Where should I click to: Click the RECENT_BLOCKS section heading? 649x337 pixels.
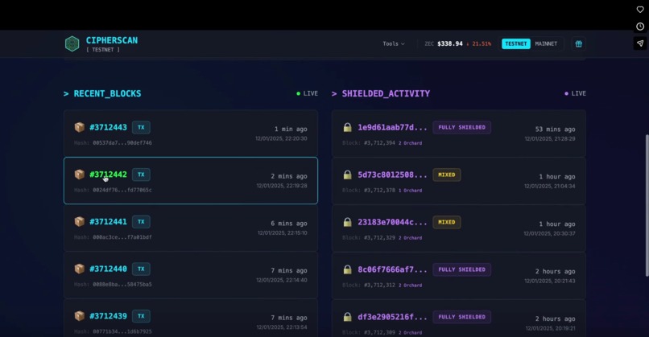tap(107, 93)
